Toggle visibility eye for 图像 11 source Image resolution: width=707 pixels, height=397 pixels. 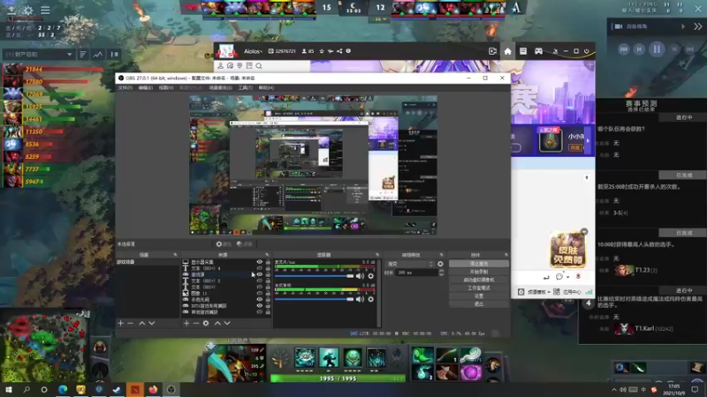[259, 293]
